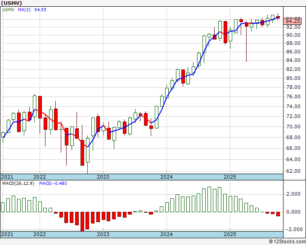
Task: Click the 88.00 price axis label
Action: (293, 43)
